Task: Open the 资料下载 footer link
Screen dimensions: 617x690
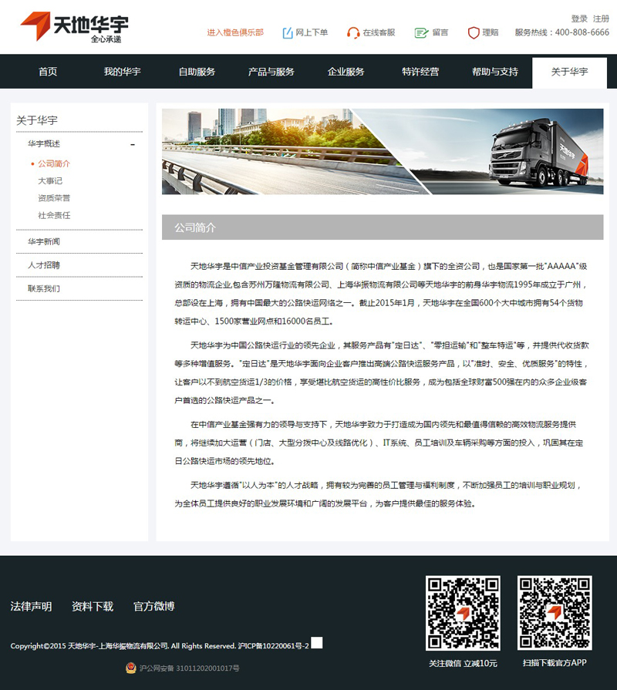Action: pyautogui.click(x=93, y=607)
